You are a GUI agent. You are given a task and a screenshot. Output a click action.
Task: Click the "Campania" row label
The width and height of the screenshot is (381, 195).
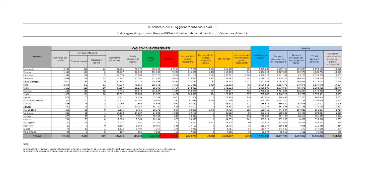pyautogui.click(x=37, y=75)
